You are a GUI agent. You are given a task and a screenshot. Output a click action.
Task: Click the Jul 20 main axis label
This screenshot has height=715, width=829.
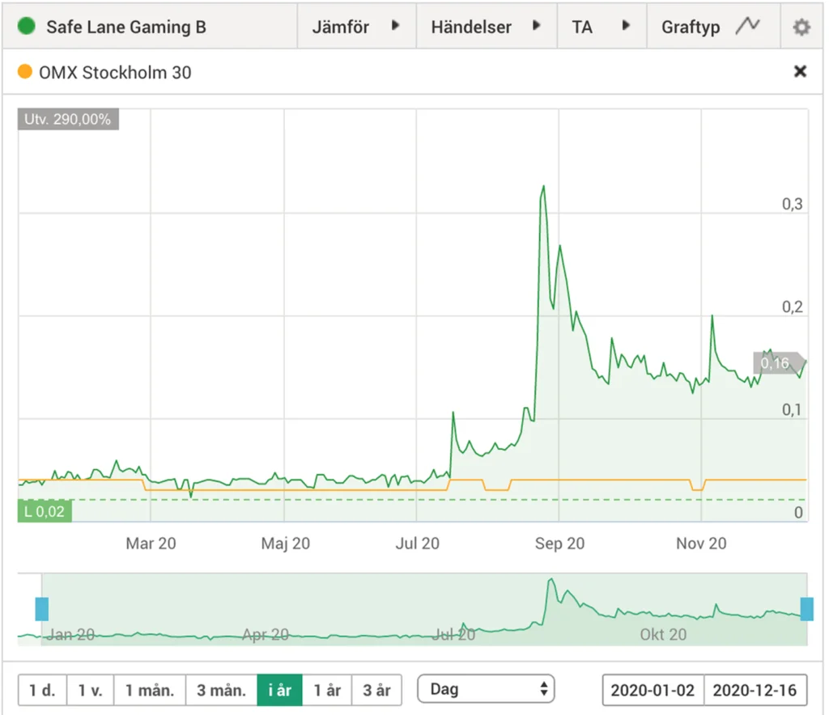click(417, 544)
